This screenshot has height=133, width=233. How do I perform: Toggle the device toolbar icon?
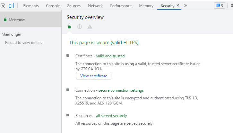11,6
